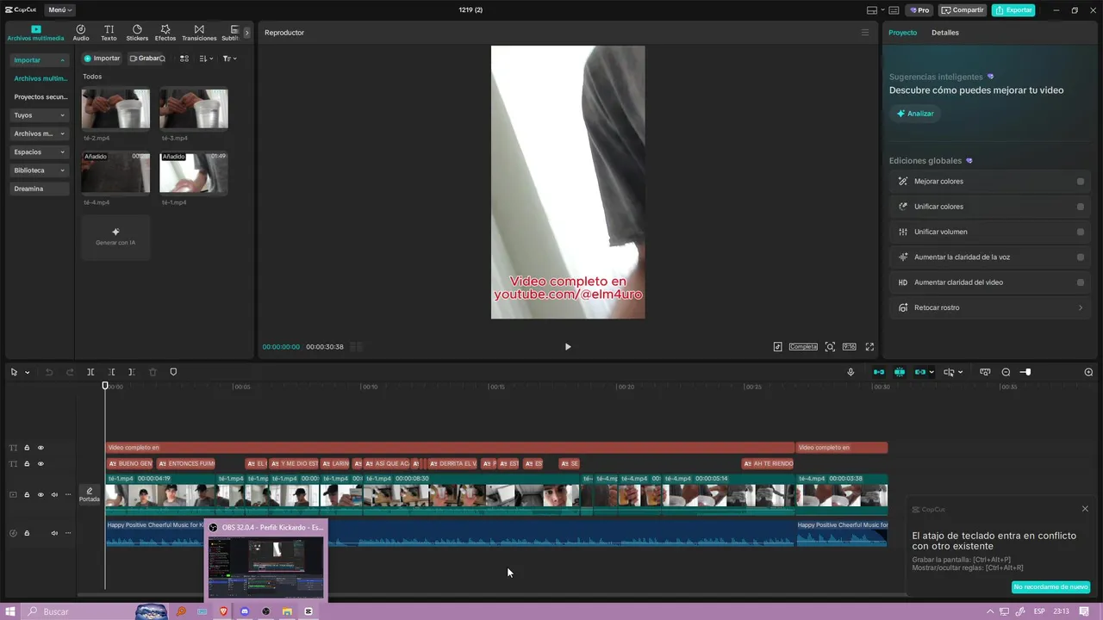Open the Audio media tab
Image resolution: width=1103 pixels, height=620 pixels.
tap(81, 33)
